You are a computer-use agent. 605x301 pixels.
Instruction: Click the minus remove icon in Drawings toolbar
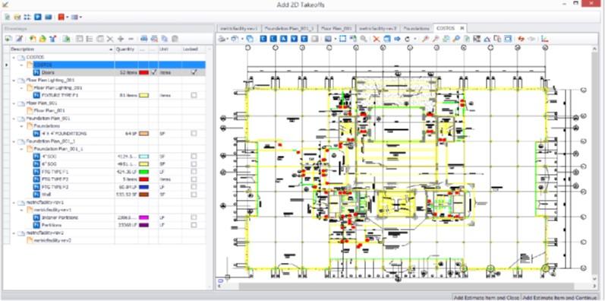coord(131,39)
